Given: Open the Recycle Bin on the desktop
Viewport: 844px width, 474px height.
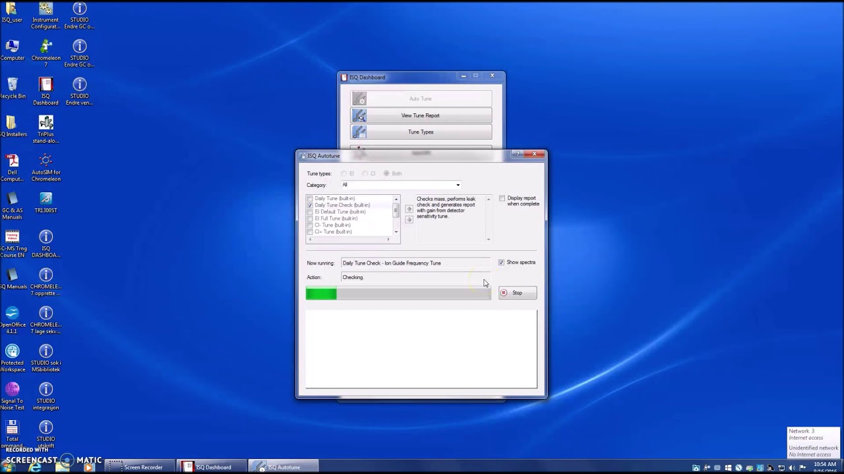Looking at the screenshot, I should click(x=12, y=88).
